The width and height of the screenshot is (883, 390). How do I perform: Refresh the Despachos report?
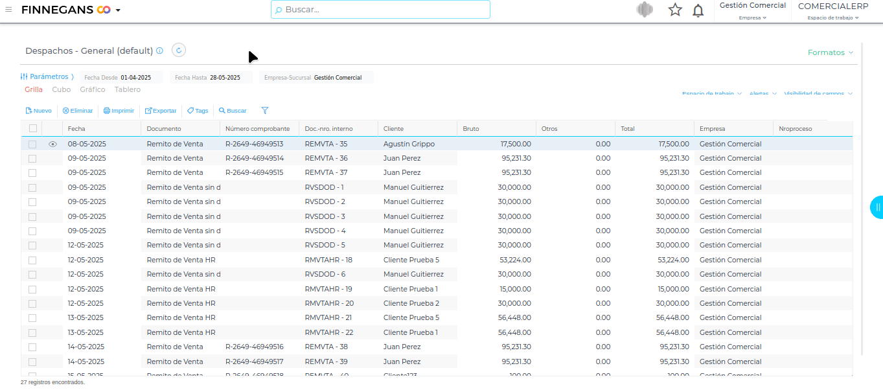coord(179,50)
